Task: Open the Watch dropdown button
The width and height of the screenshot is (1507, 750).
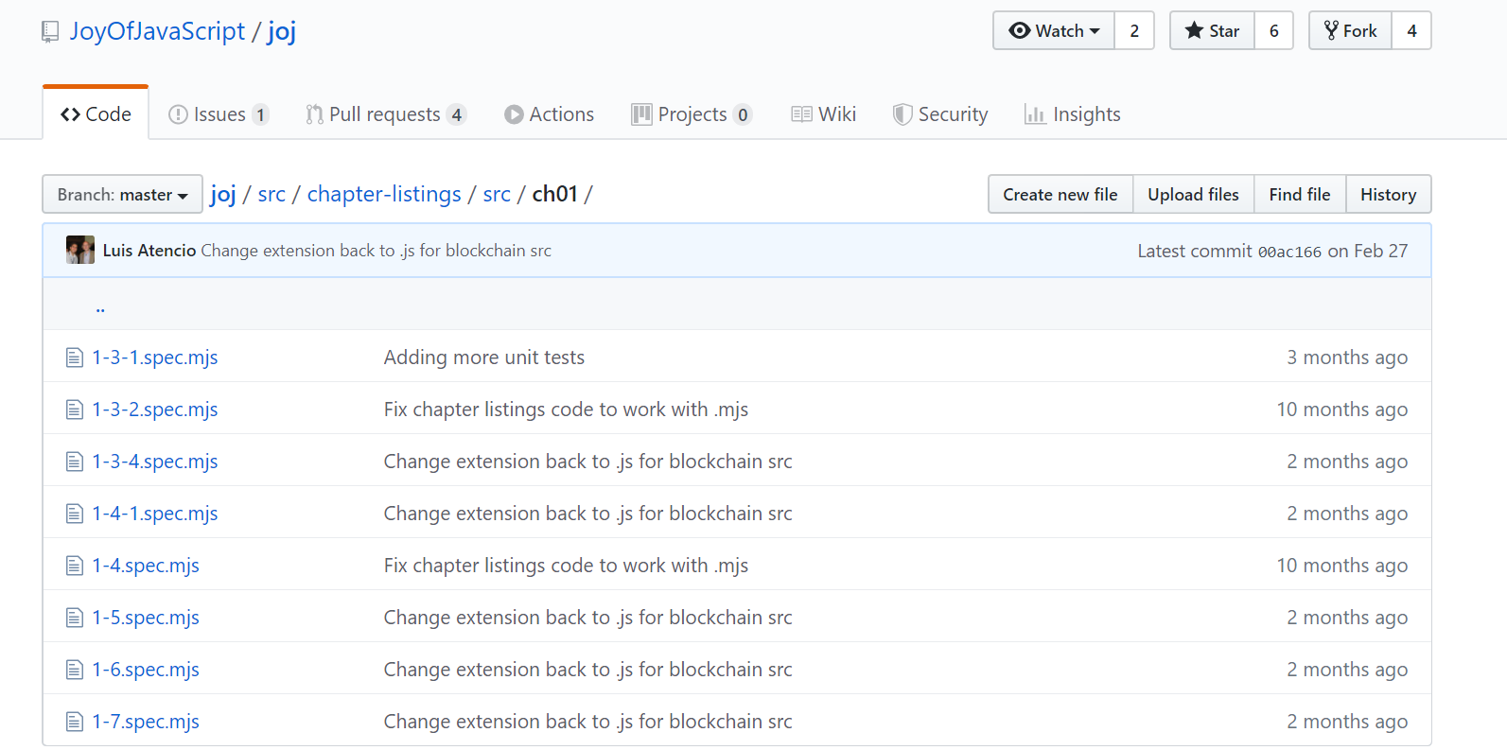Action: 1054,30
